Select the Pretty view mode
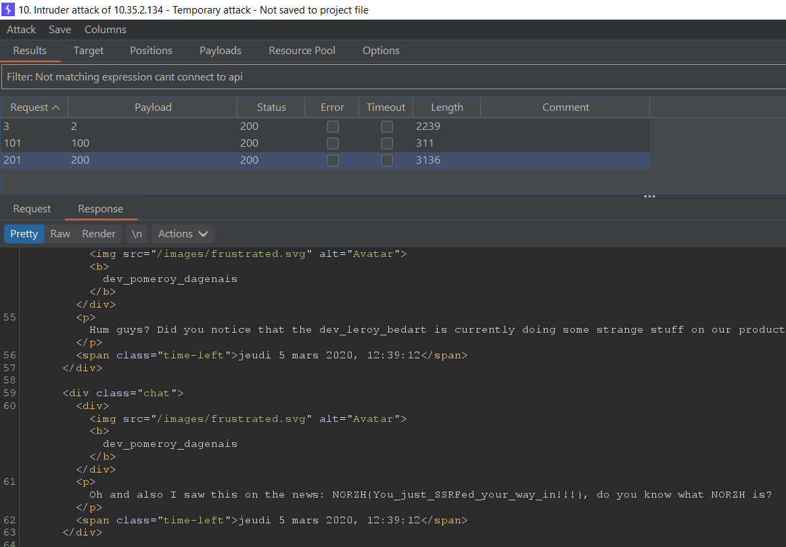The height and width of the screenshot is (547, 786). [24, 234]
